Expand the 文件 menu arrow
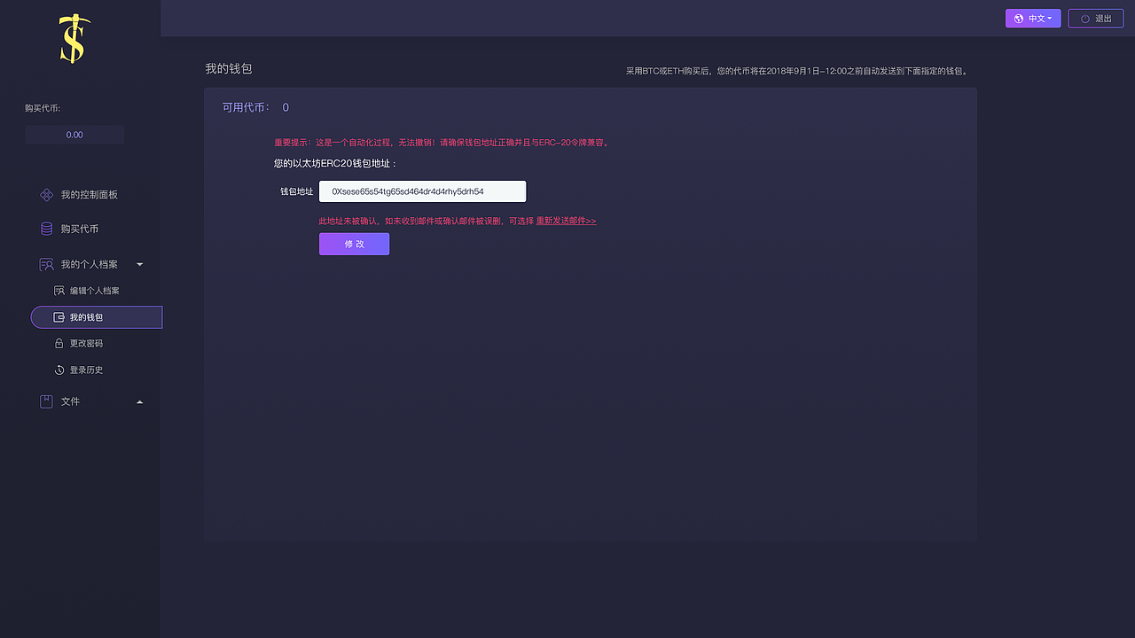 [139, 402]
